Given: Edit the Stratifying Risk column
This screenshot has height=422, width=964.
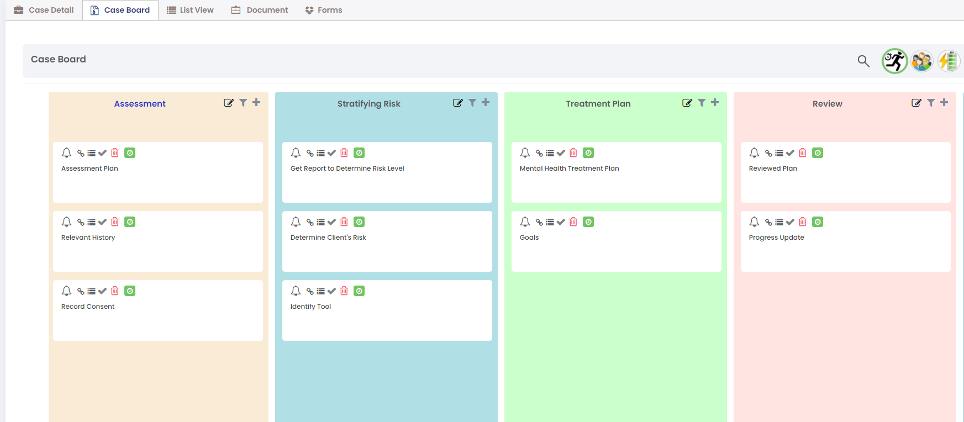Looking at the screenshot, I should [x=458, y=103].
